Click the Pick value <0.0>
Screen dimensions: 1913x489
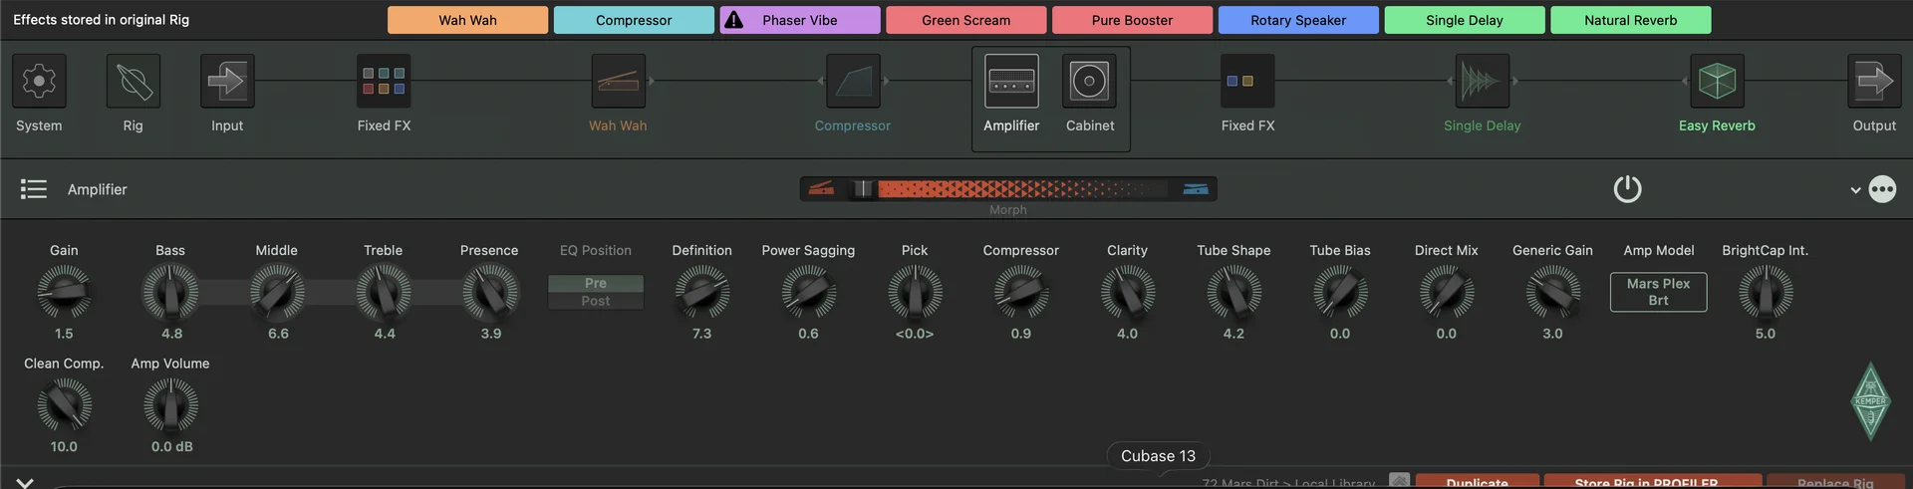[915, 334]
